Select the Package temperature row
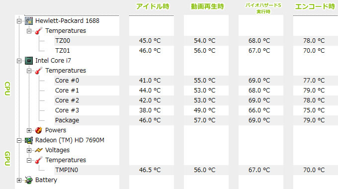Image resolution: width=338 pixels, height=189 pixels. click(86, 120)
